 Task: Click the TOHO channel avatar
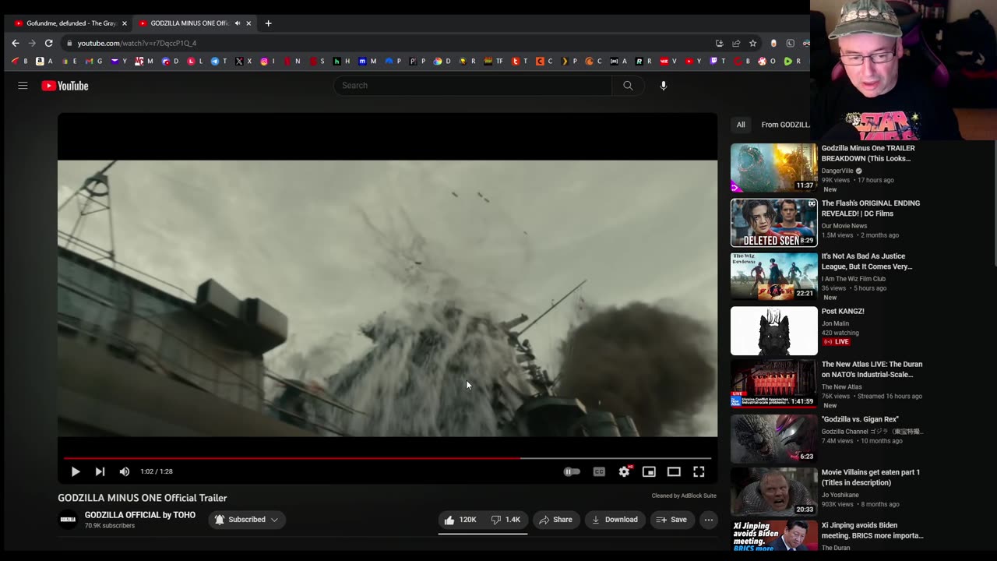[x=68, y=520]
